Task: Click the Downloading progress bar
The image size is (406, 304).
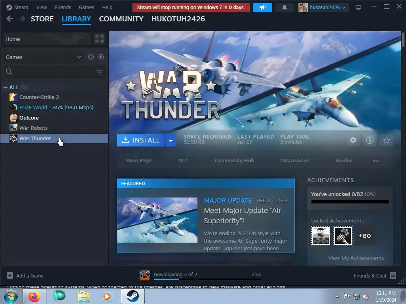Action: point(207,279)
